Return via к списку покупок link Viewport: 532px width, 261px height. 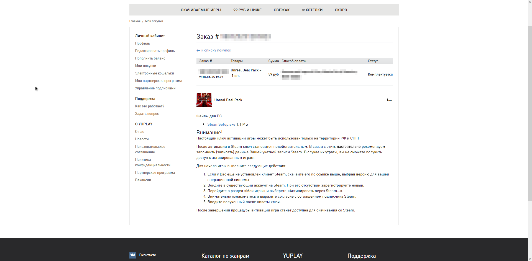[x=214, y=50]
